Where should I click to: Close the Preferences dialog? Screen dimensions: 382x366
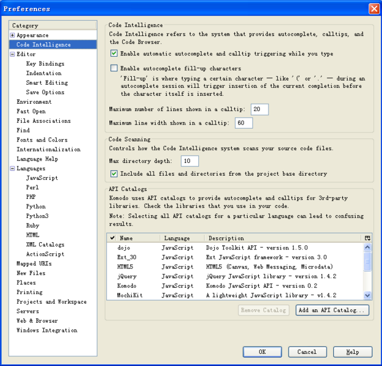[x=374, y=9]
